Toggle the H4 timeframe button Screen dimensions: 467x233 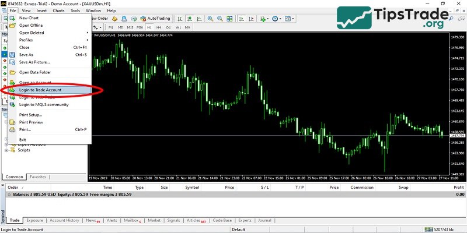coord(158,27)
